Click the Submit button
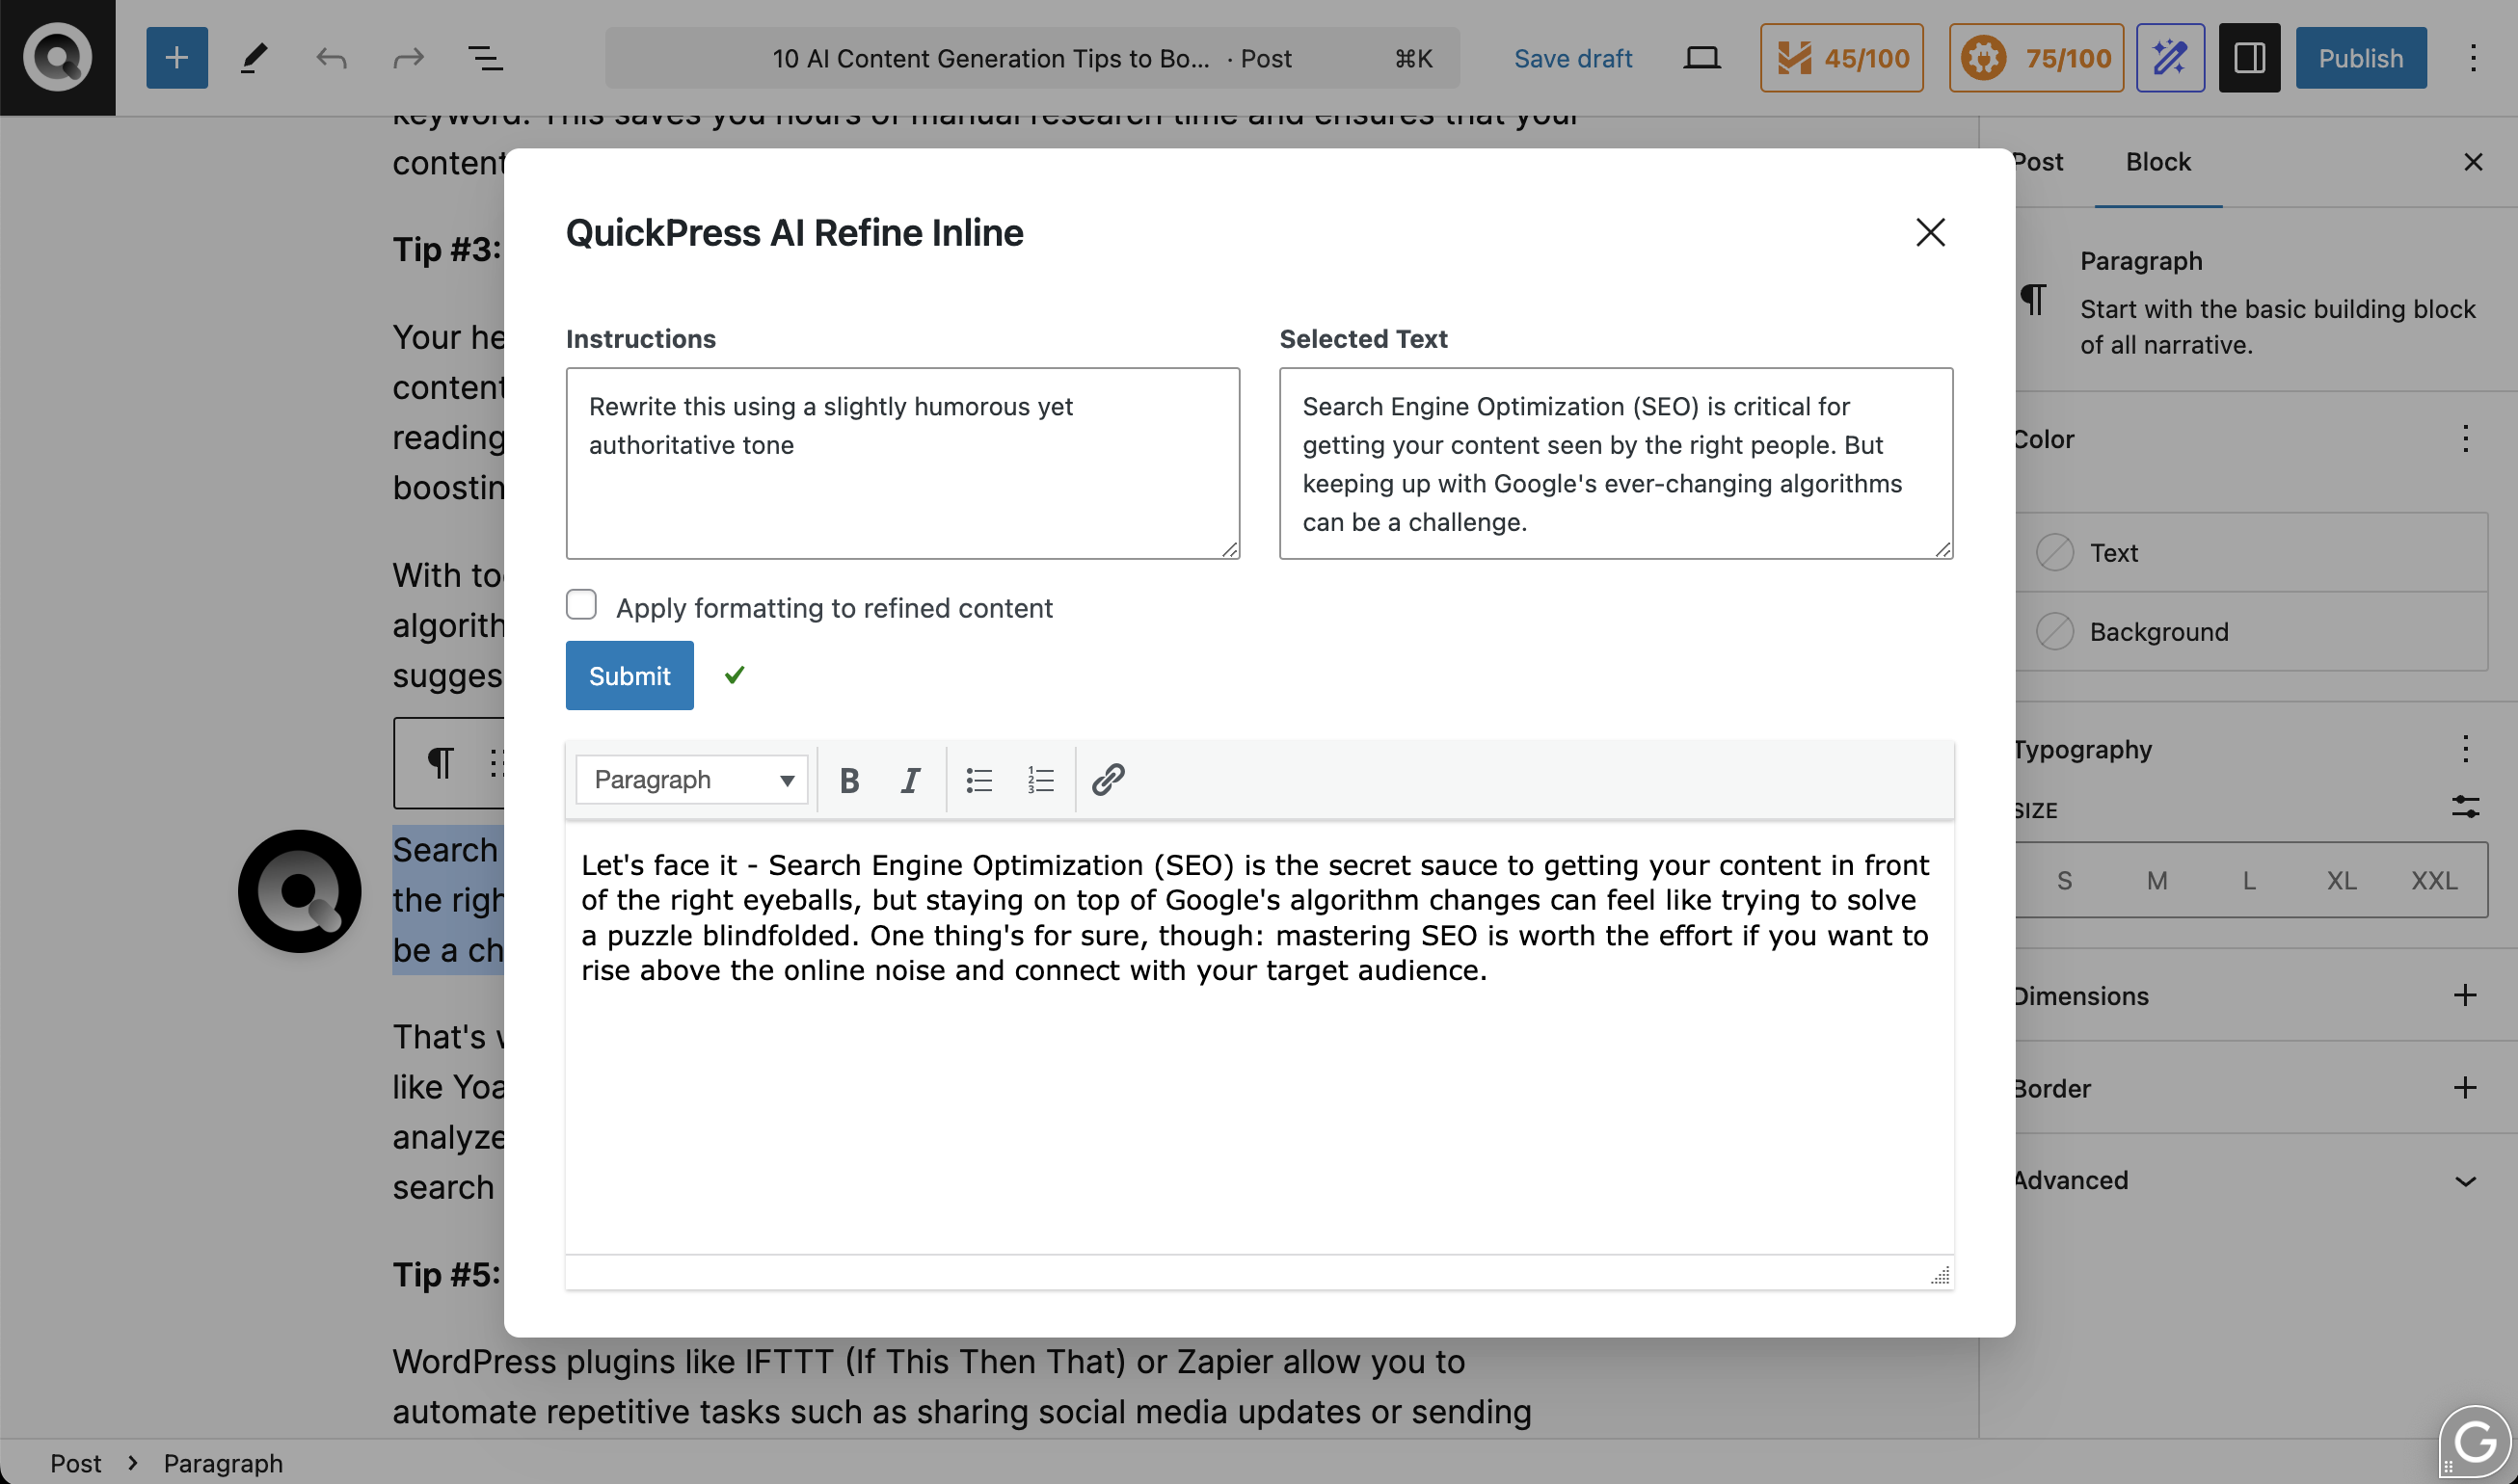 (629, 675)
